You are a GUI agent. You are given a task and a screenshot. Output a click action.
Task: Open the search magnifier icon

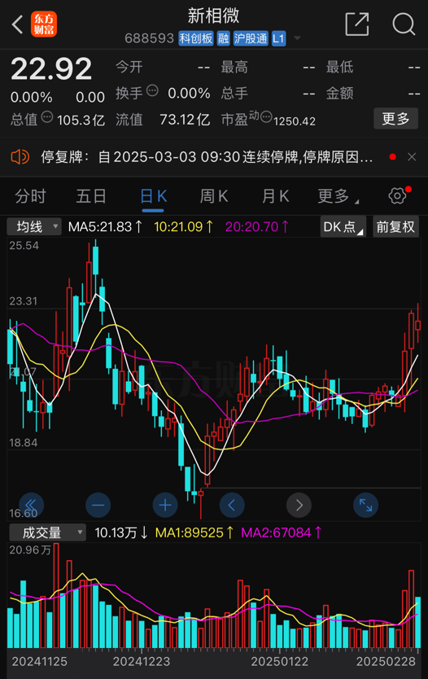pyautogui.click(x=404, y=24)
